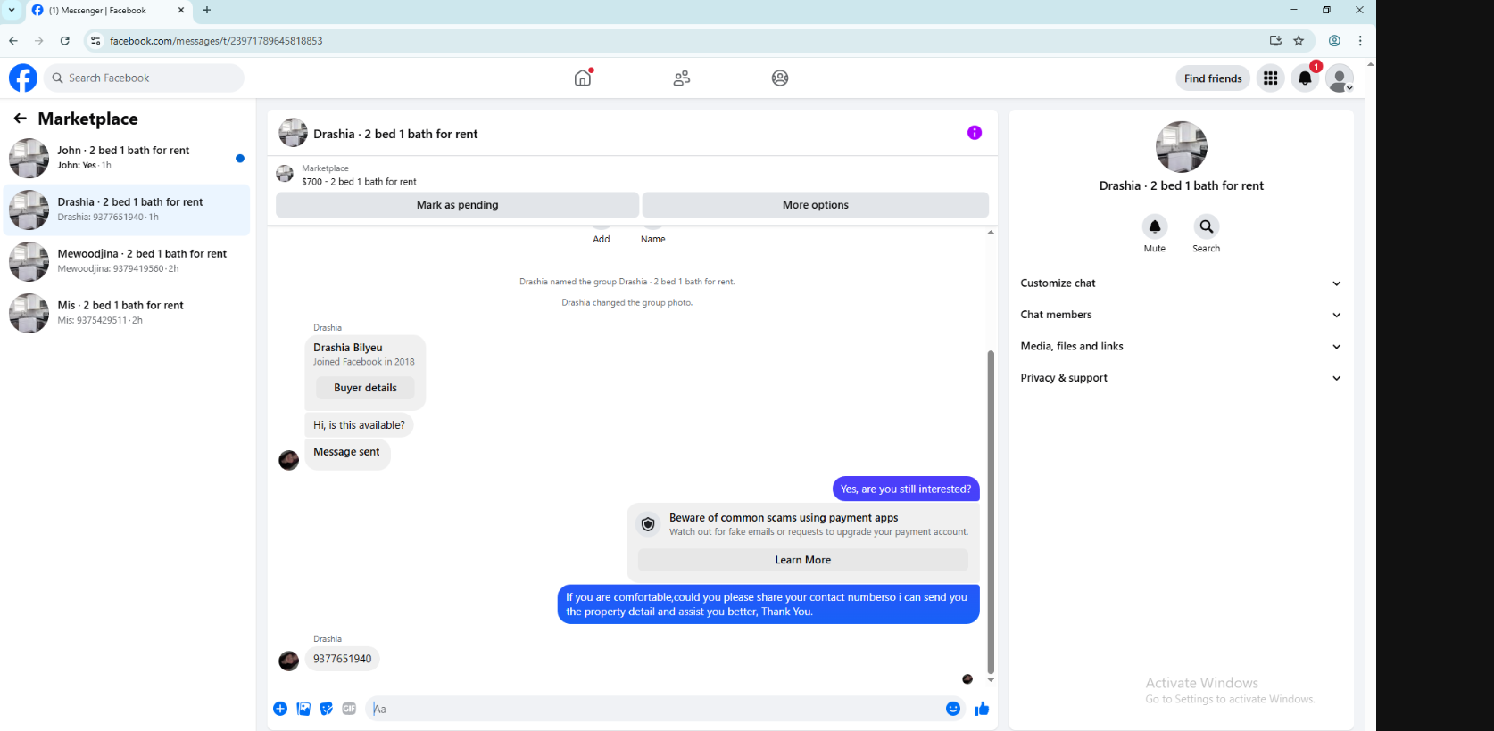Click the More options button

coord(816,205)
